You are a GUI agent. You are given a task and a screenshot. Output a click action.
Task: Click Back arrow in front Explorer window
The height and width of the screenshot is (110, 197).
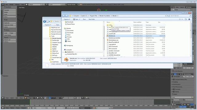pyautogui.click(x=64, y=16)
